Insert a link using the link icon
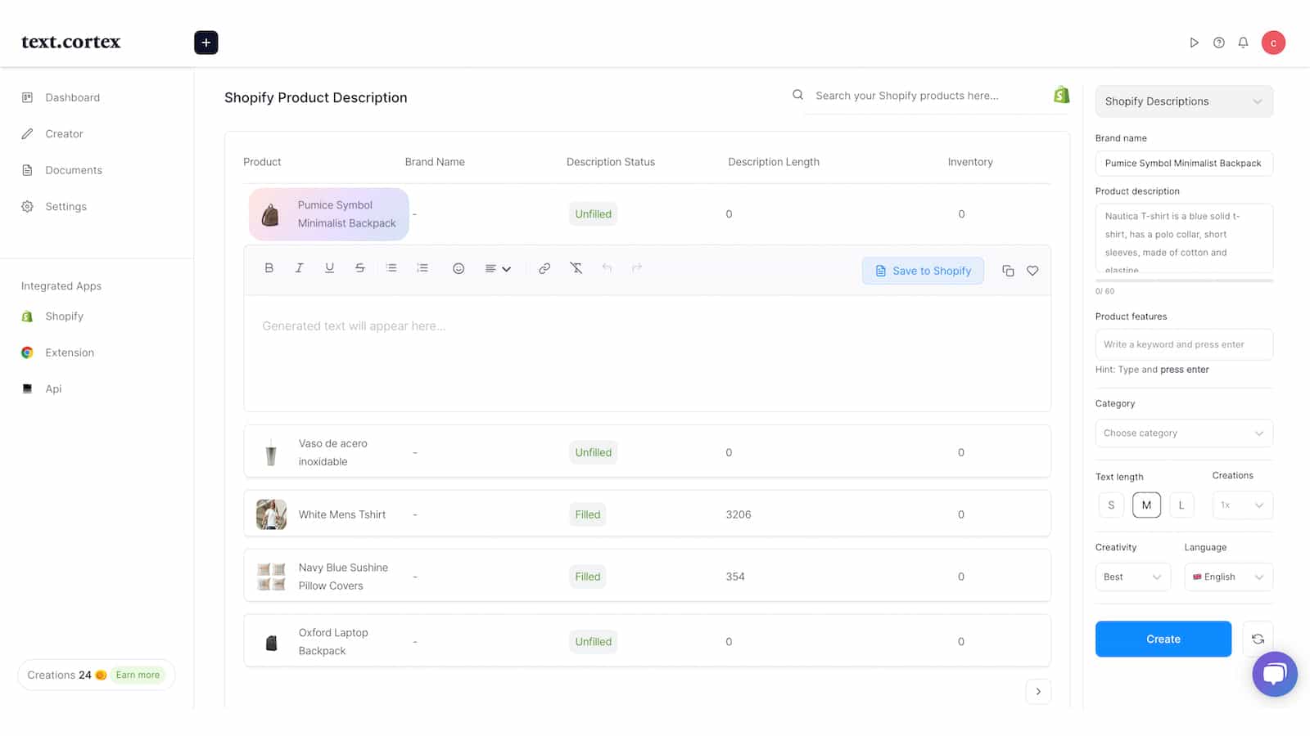The height and width of the screenshot is (736, 1310). coord(544,267)
